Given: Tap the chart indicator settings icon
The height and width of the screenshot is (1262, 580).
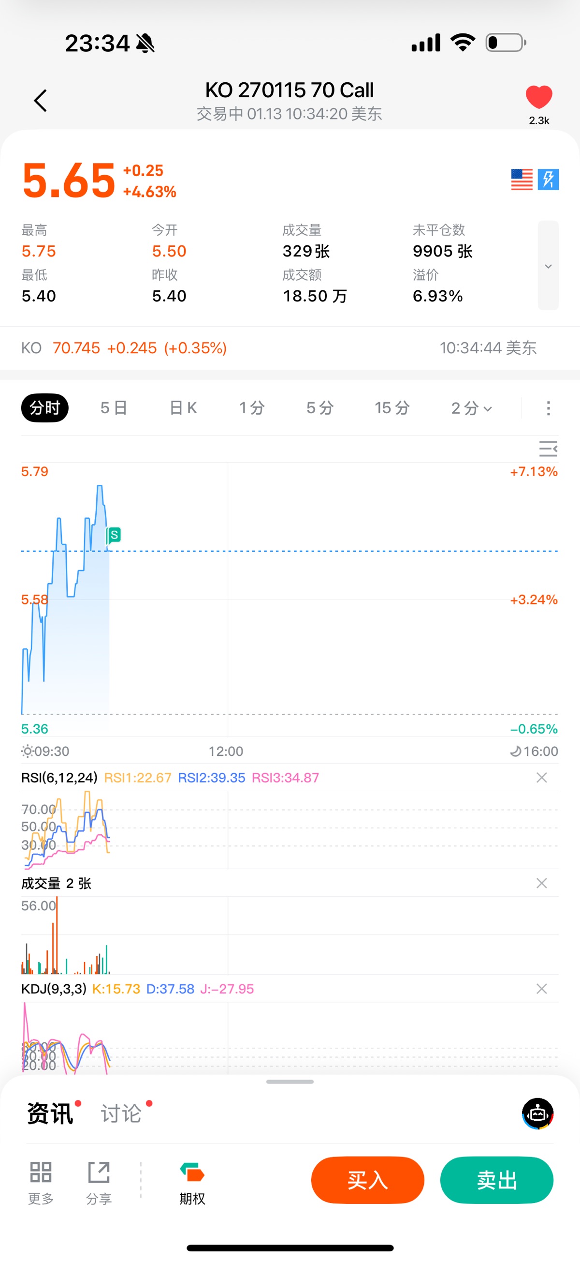Looking at the screenshot, I should click(548, 448).
